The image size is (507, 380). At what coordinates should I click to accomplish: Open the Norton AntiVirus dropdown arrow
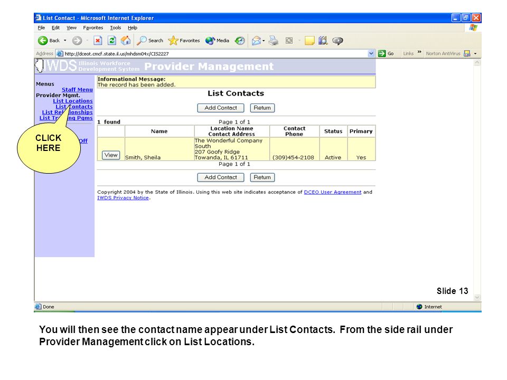475,53
